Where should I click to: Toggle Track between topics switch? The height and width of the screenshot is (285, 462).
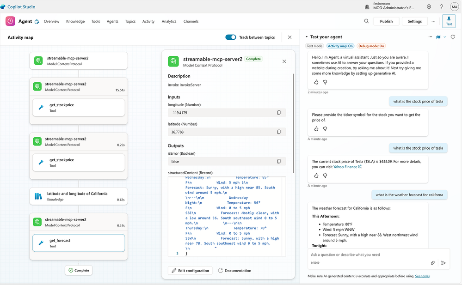coord(231,37)
